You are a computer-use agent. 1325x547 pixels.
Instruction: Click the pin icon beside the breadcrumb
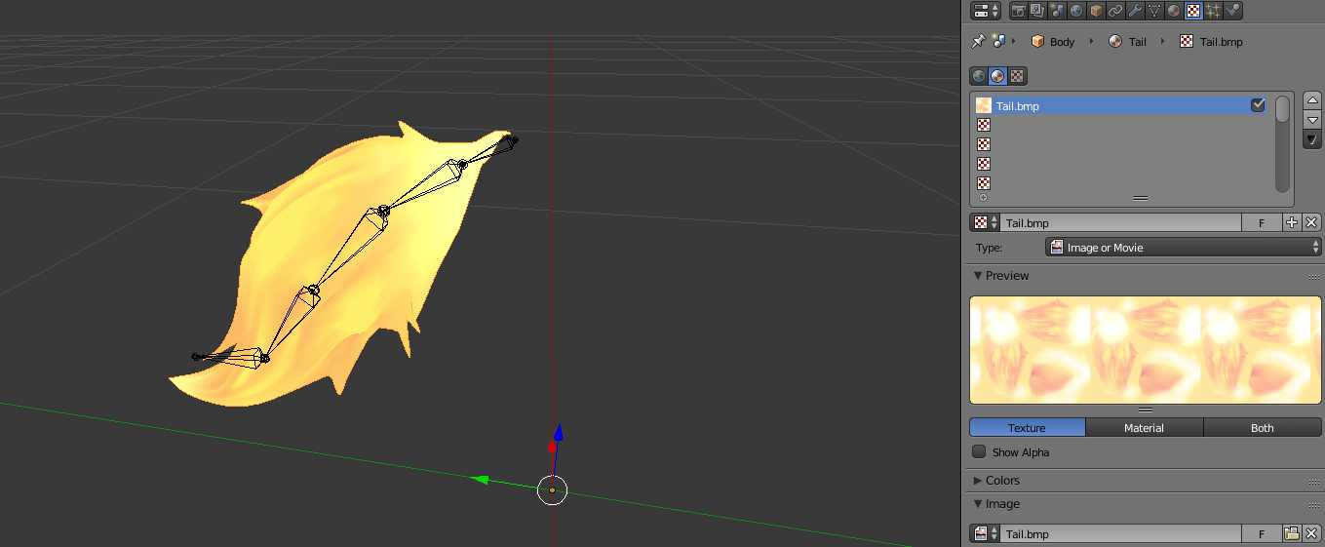pyautogui.click(x=978, y=41)
